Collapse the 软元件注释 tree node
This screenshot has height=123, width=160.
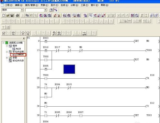tap(7, 52)
